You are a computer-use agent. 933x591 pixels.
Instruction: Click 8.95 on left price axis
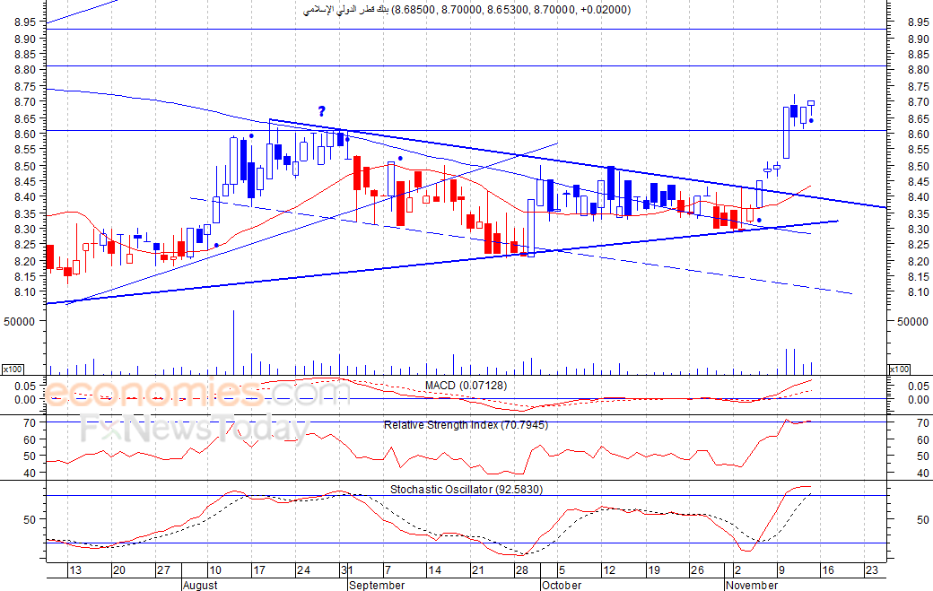point(26,22)
